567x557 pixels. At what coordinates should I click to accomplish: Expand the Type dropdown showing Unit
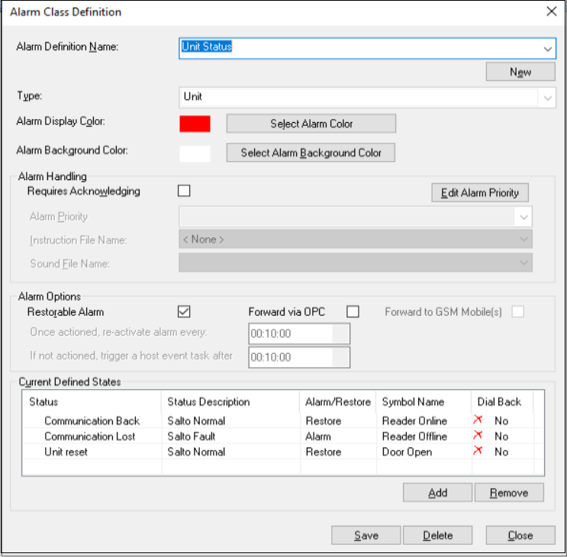pyautogui.click(x=547, y=98)
